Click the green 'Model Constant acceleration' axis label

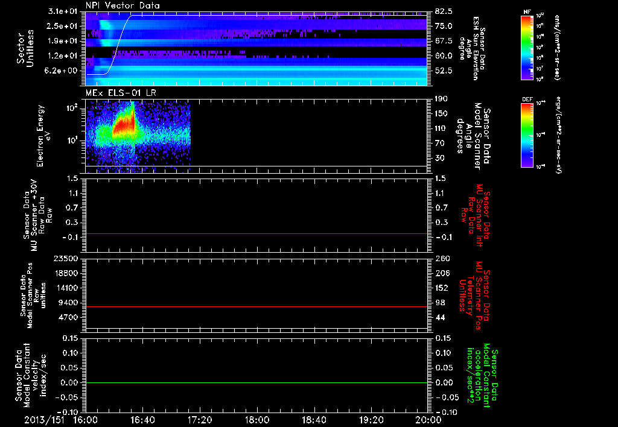482,376
